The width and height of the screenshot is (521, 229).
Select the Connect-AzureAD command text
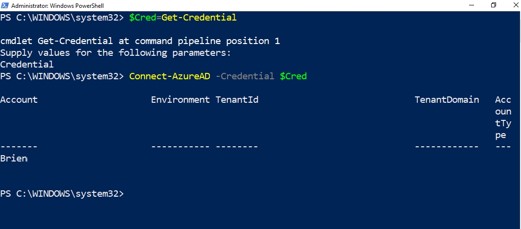[170, 76]
